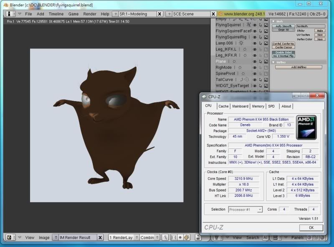Image resolution: width=334 pixels, height=247 pixels.
Task: Toggle the No V.Normal Flip button
Action: pos(283,56)
